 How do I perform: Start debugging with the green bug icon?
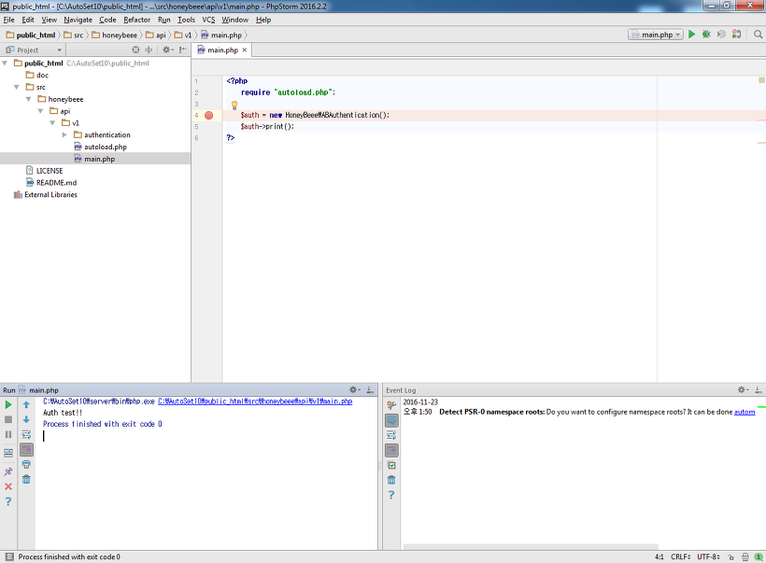706,35
